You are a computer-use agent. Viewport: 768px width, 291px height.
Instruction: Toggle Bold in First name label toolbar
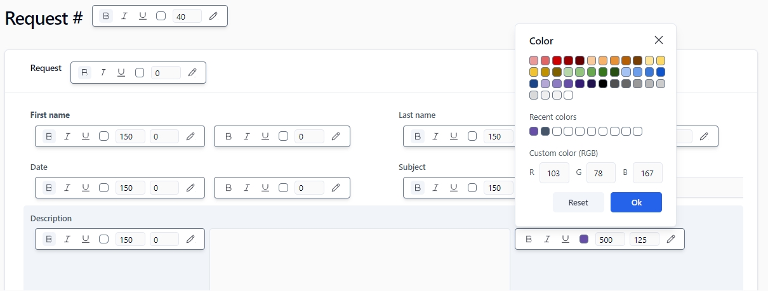(48, 136)
